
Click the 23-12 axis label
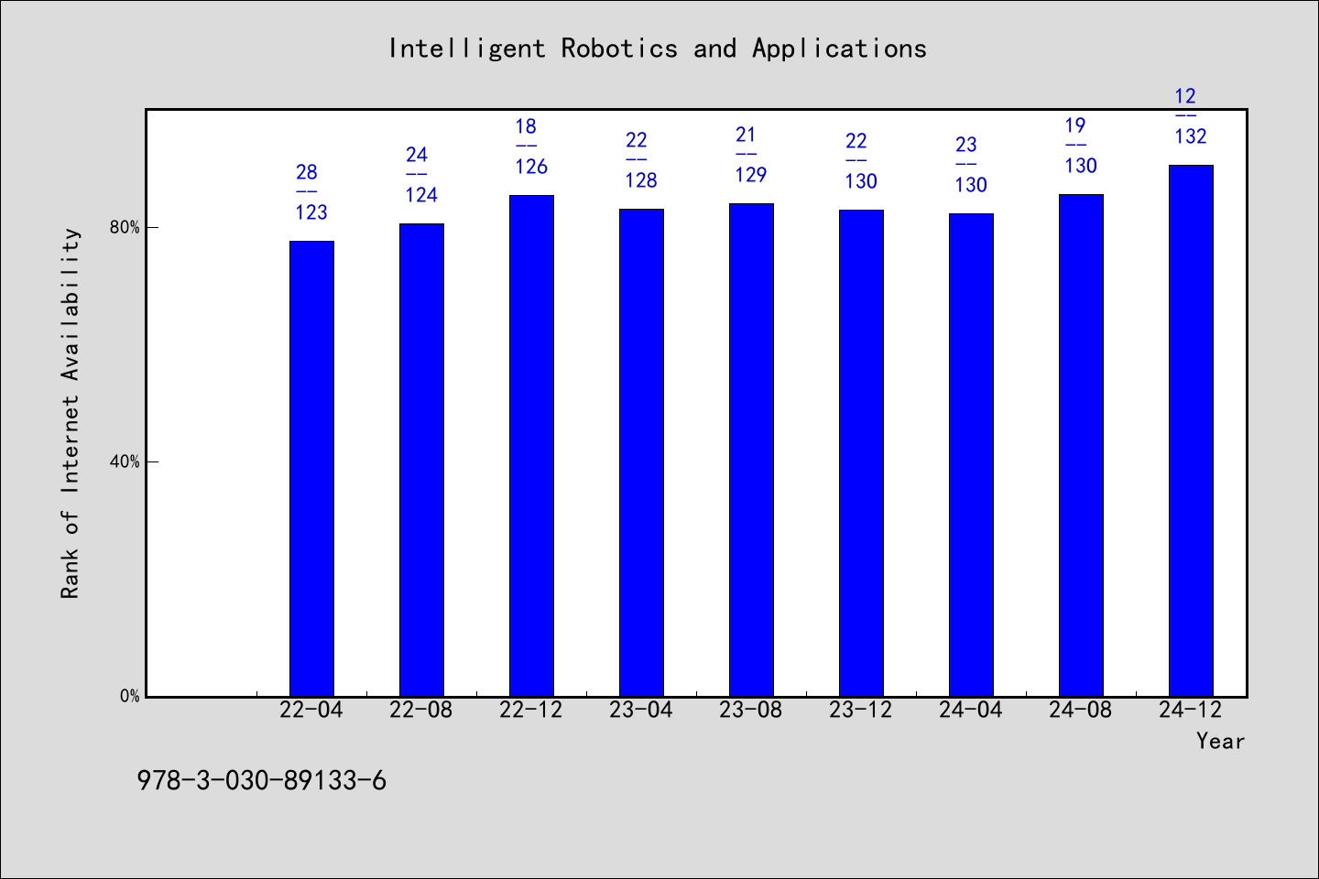pos(861,710)
